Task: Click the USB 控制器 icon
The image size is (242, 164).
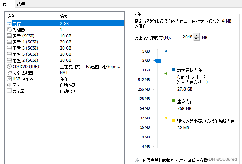Action: (x=9, y=79)
